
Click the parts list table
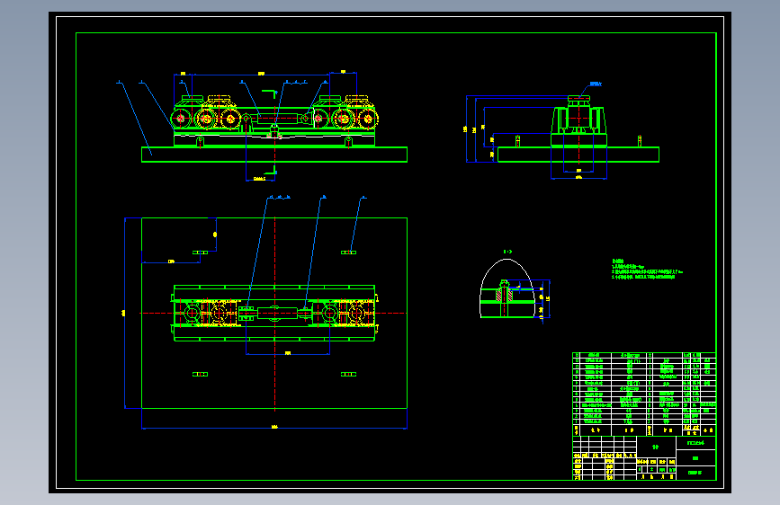[644, 394]
